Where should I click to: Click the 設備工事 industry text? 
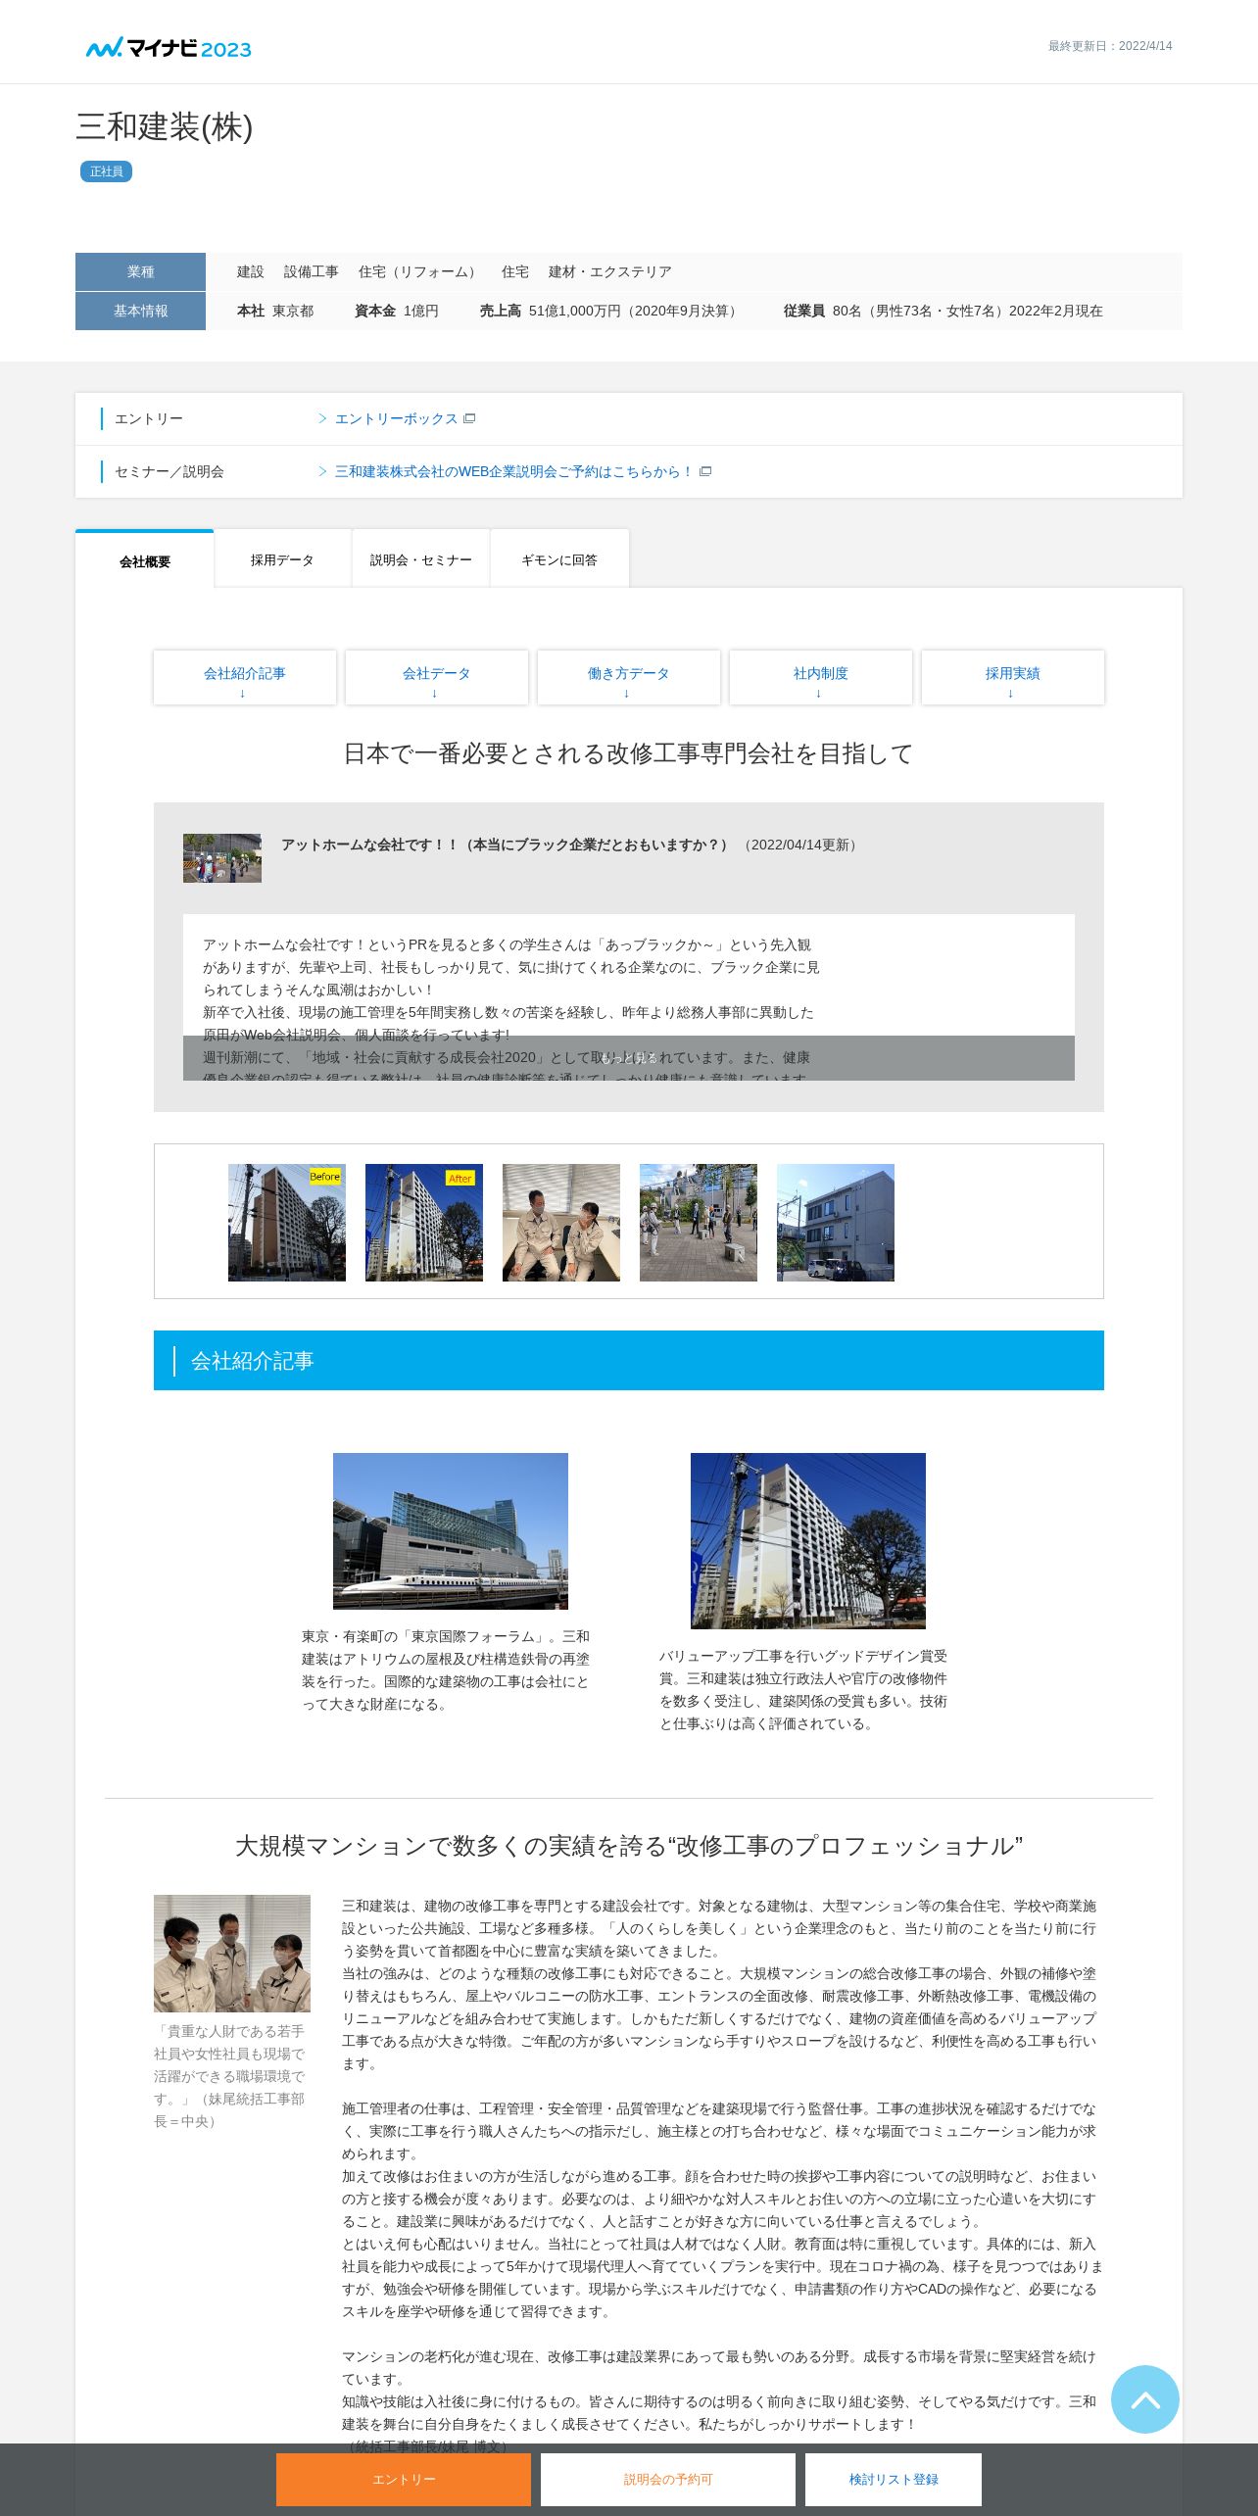coord(312,272)
